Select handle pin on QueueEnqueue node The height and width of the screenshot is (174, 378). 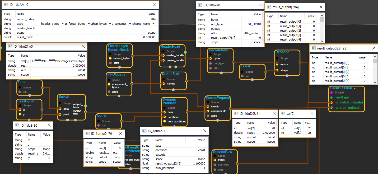pyautogui.click(x=208, y=107)
